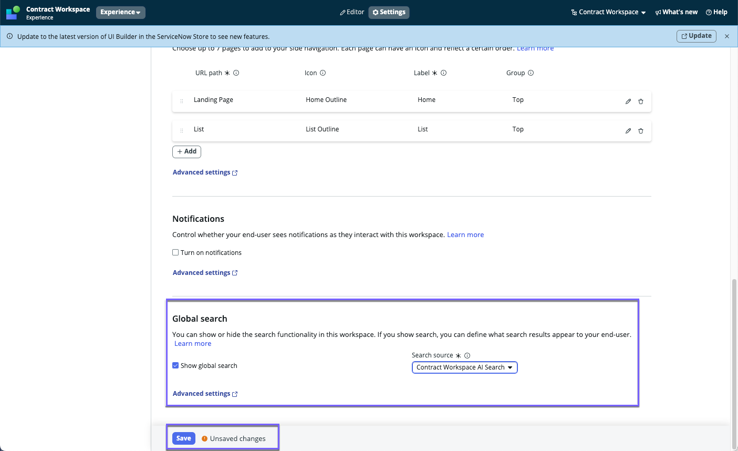
Task: Click URL path info icon
Action: [236, 73]
